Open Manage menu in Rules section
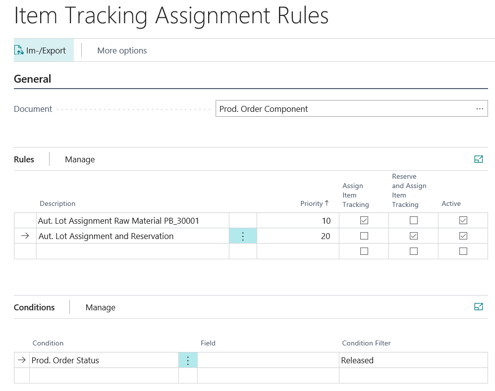 coord(80,159)
